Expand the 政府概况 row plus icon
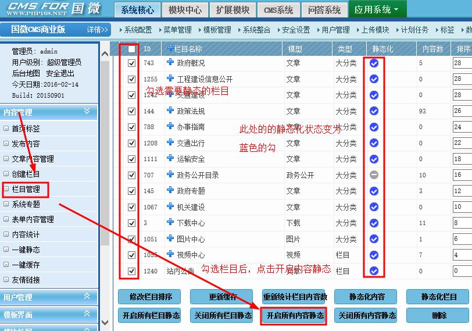This screenshot has width=472, height=331. point(170,62)
